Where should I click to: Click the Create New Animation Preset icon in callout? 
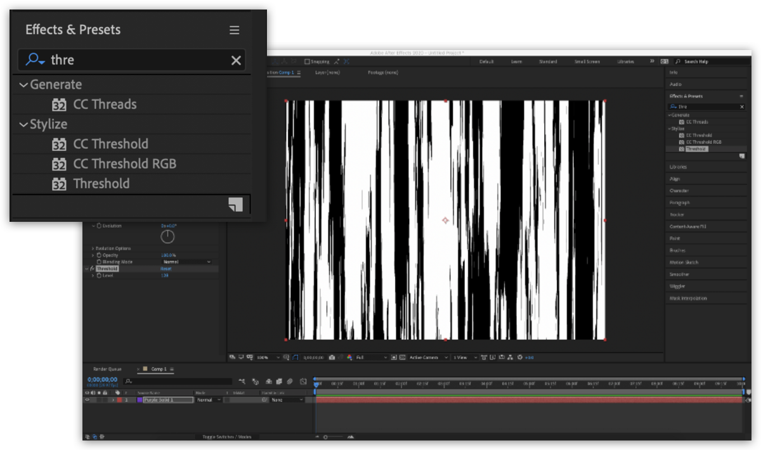pos(235,204)
